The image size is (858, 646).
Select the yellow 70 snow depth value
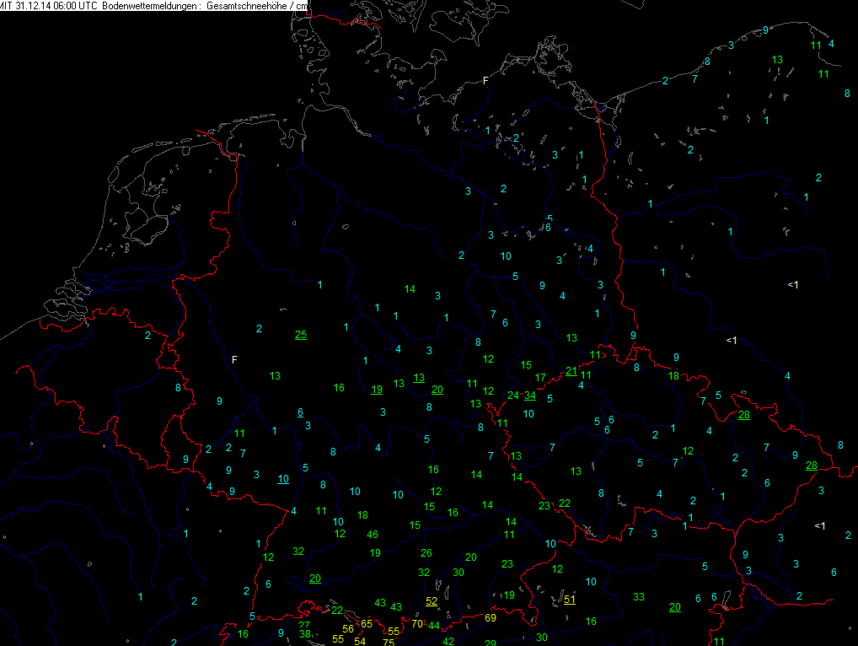pos(417,624)
